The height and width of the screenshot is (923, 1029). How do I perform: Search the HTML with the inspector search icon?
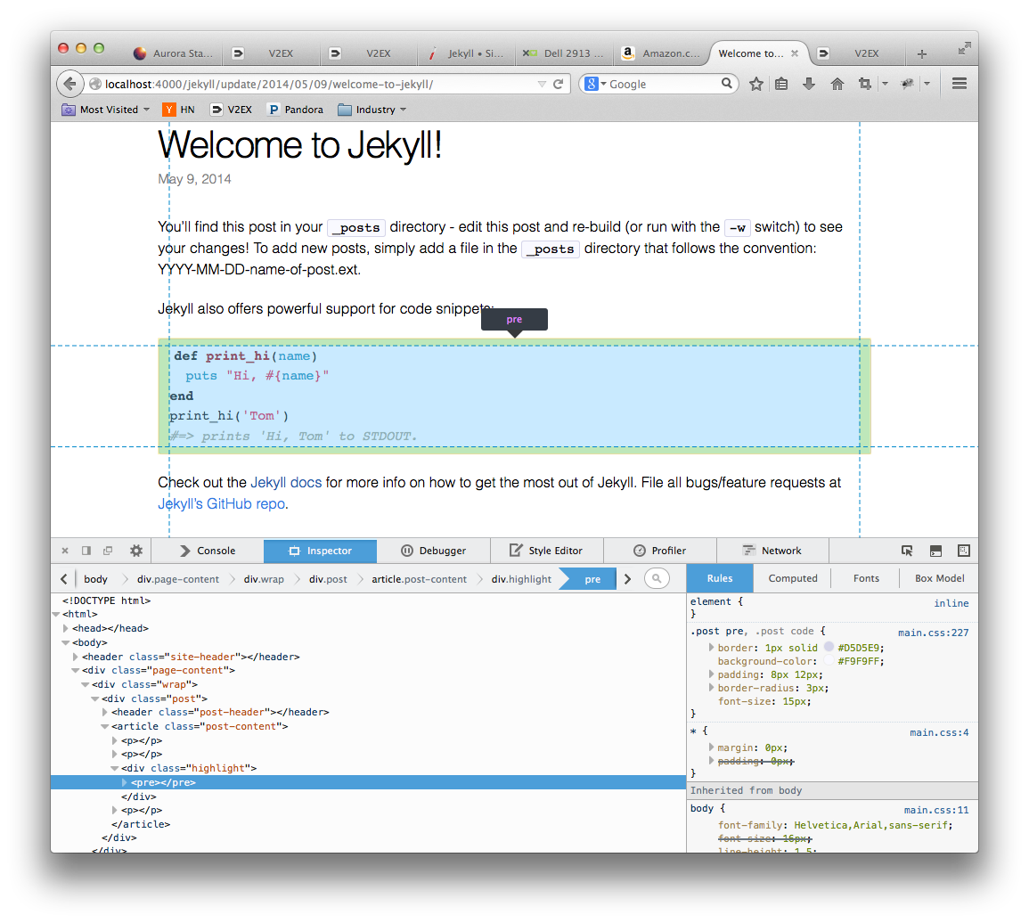(x=657, y=578)
